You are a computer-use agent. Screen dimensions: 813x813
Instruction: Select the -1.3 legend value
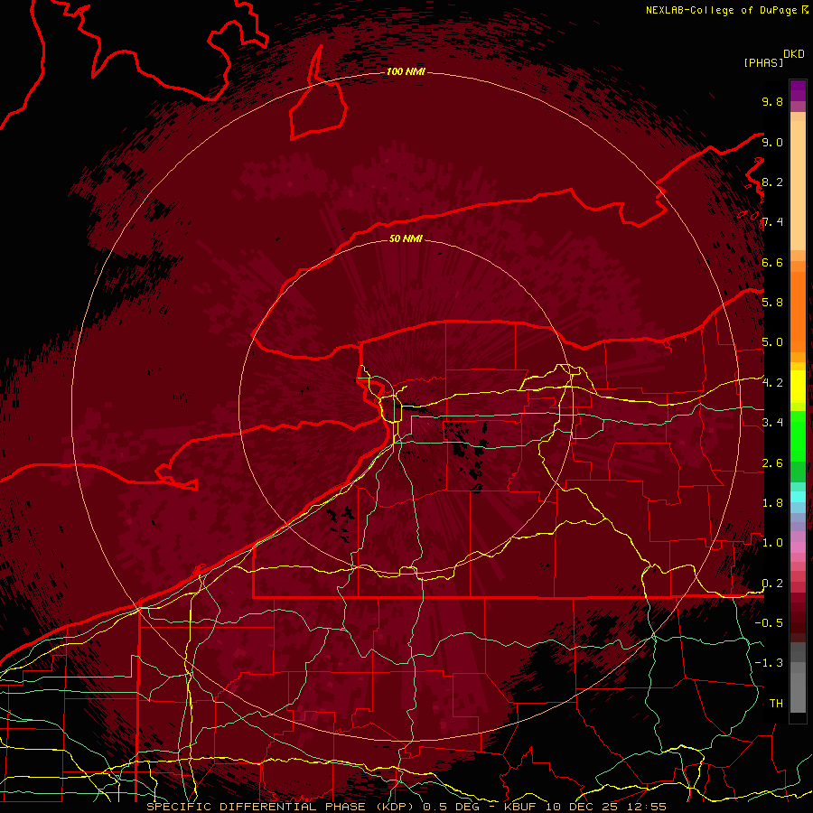click(769, 663)
